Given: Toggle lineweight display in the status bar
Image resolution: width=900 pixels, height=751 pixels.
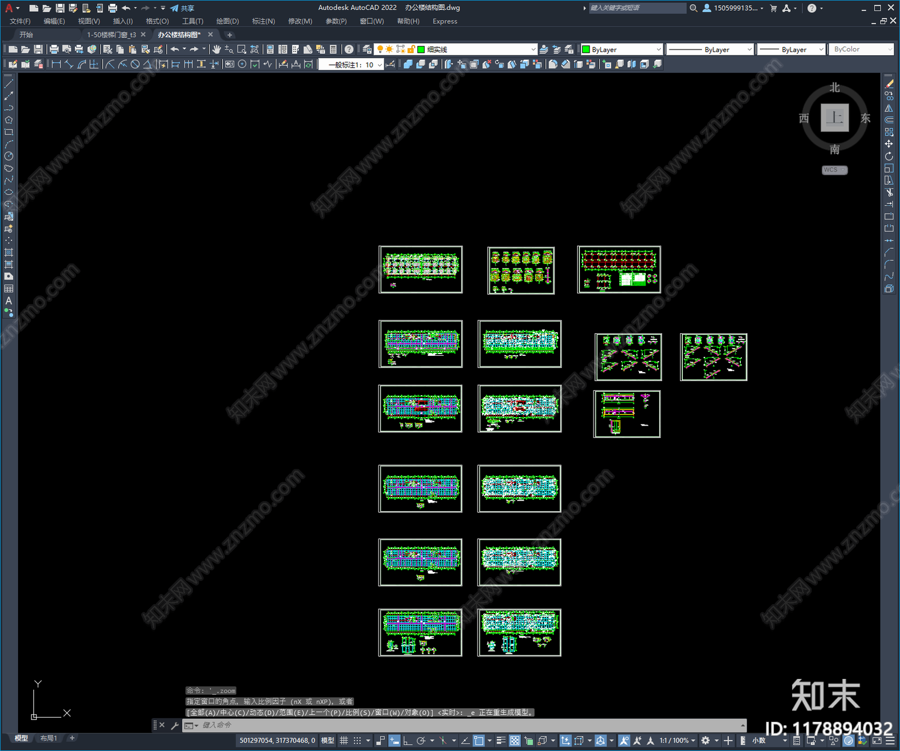Looking at the screenshot, I should click(501, 740).
